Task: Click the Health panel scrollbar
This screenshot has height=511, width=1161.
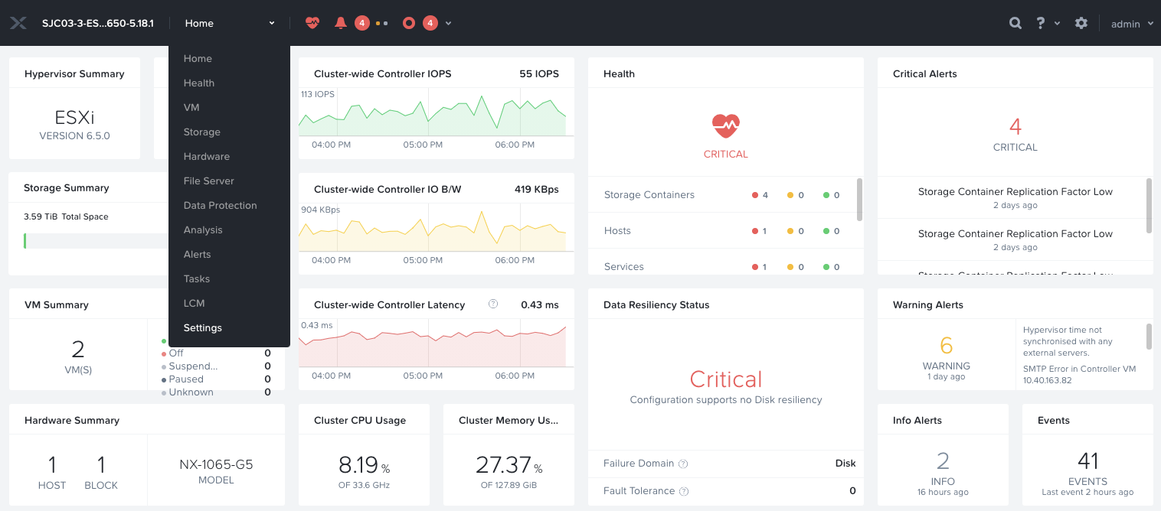Action: [x=859, y=200]
